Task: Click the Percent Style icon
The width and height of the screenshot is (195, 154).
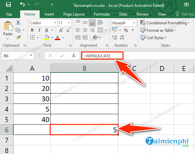Action: (126, 30)
